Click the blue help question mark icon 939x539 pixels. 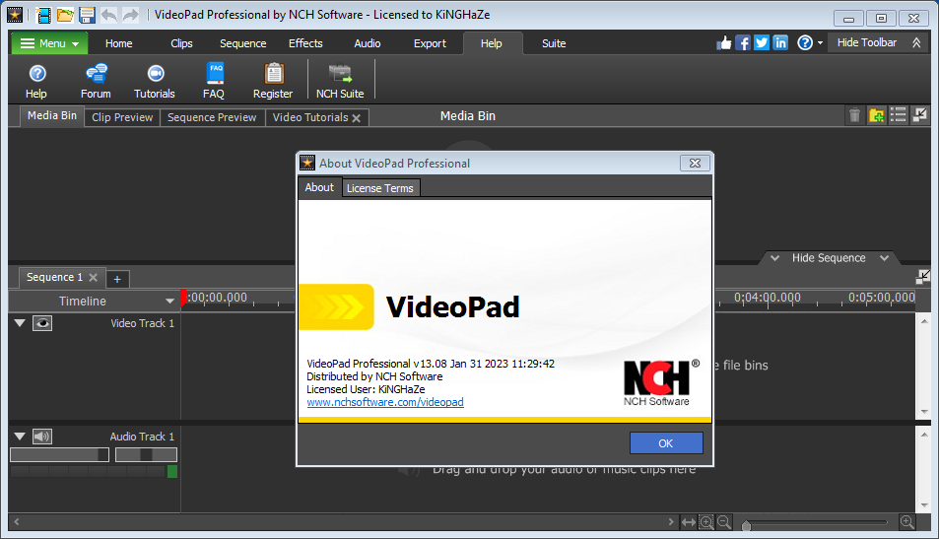click(805, 43)
